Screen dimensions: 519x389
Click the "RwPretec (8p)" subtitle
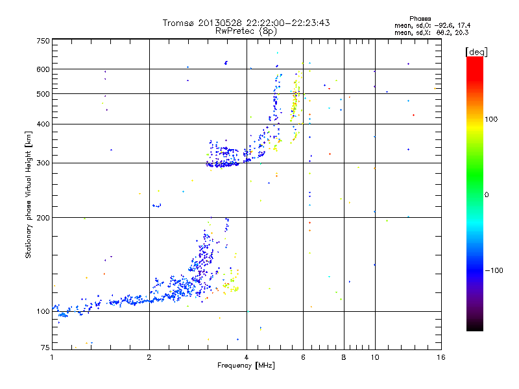(x=246, y=31)
